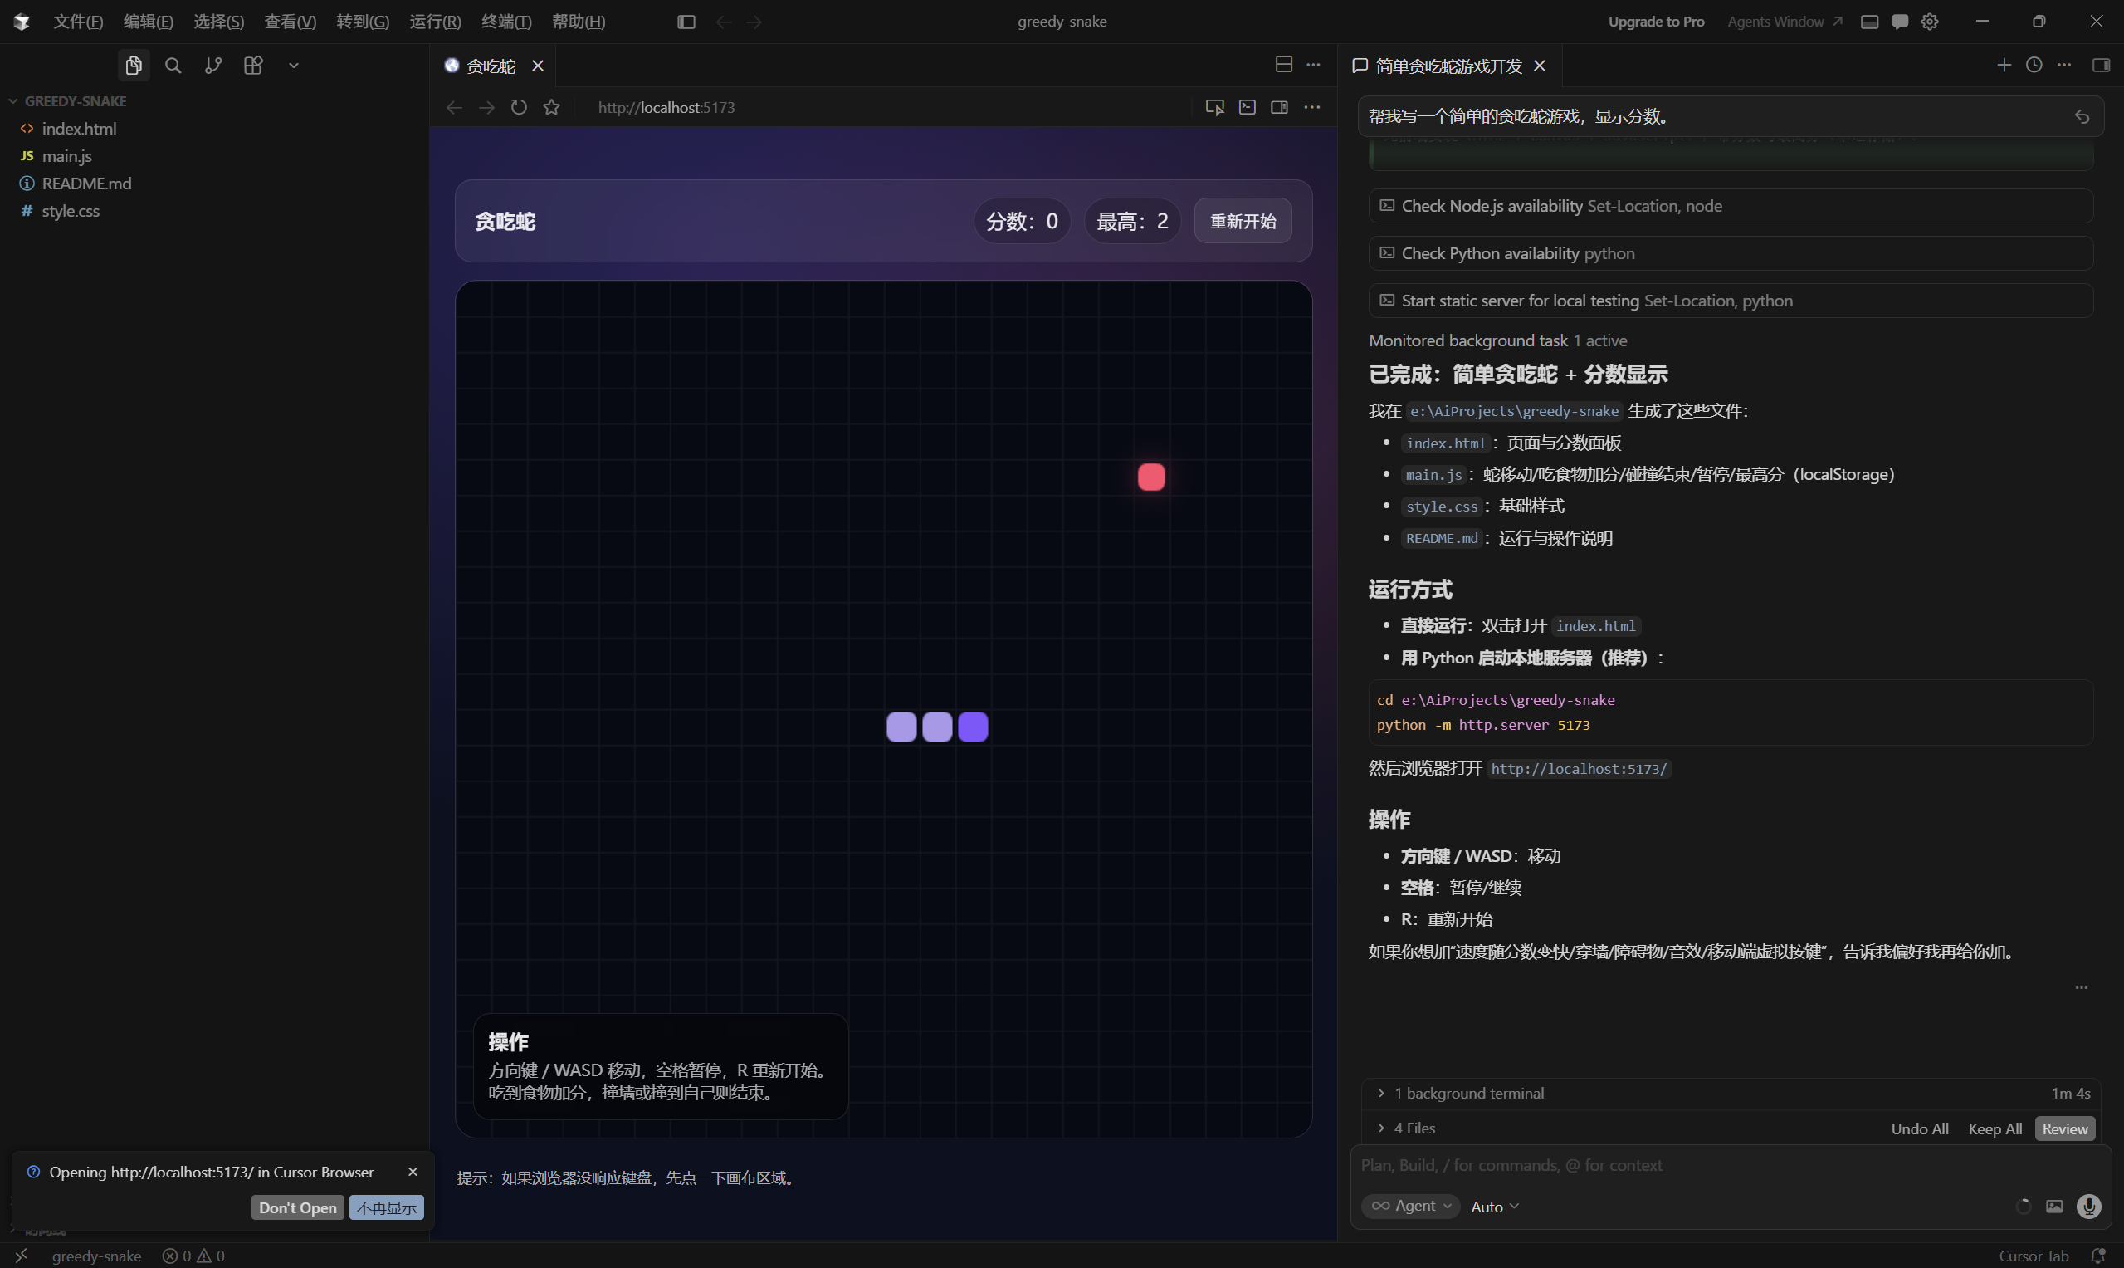Viewport: 2124px width, 1268px height.
Task: Open main.js in the file explorer
Action: click(67, 155)
